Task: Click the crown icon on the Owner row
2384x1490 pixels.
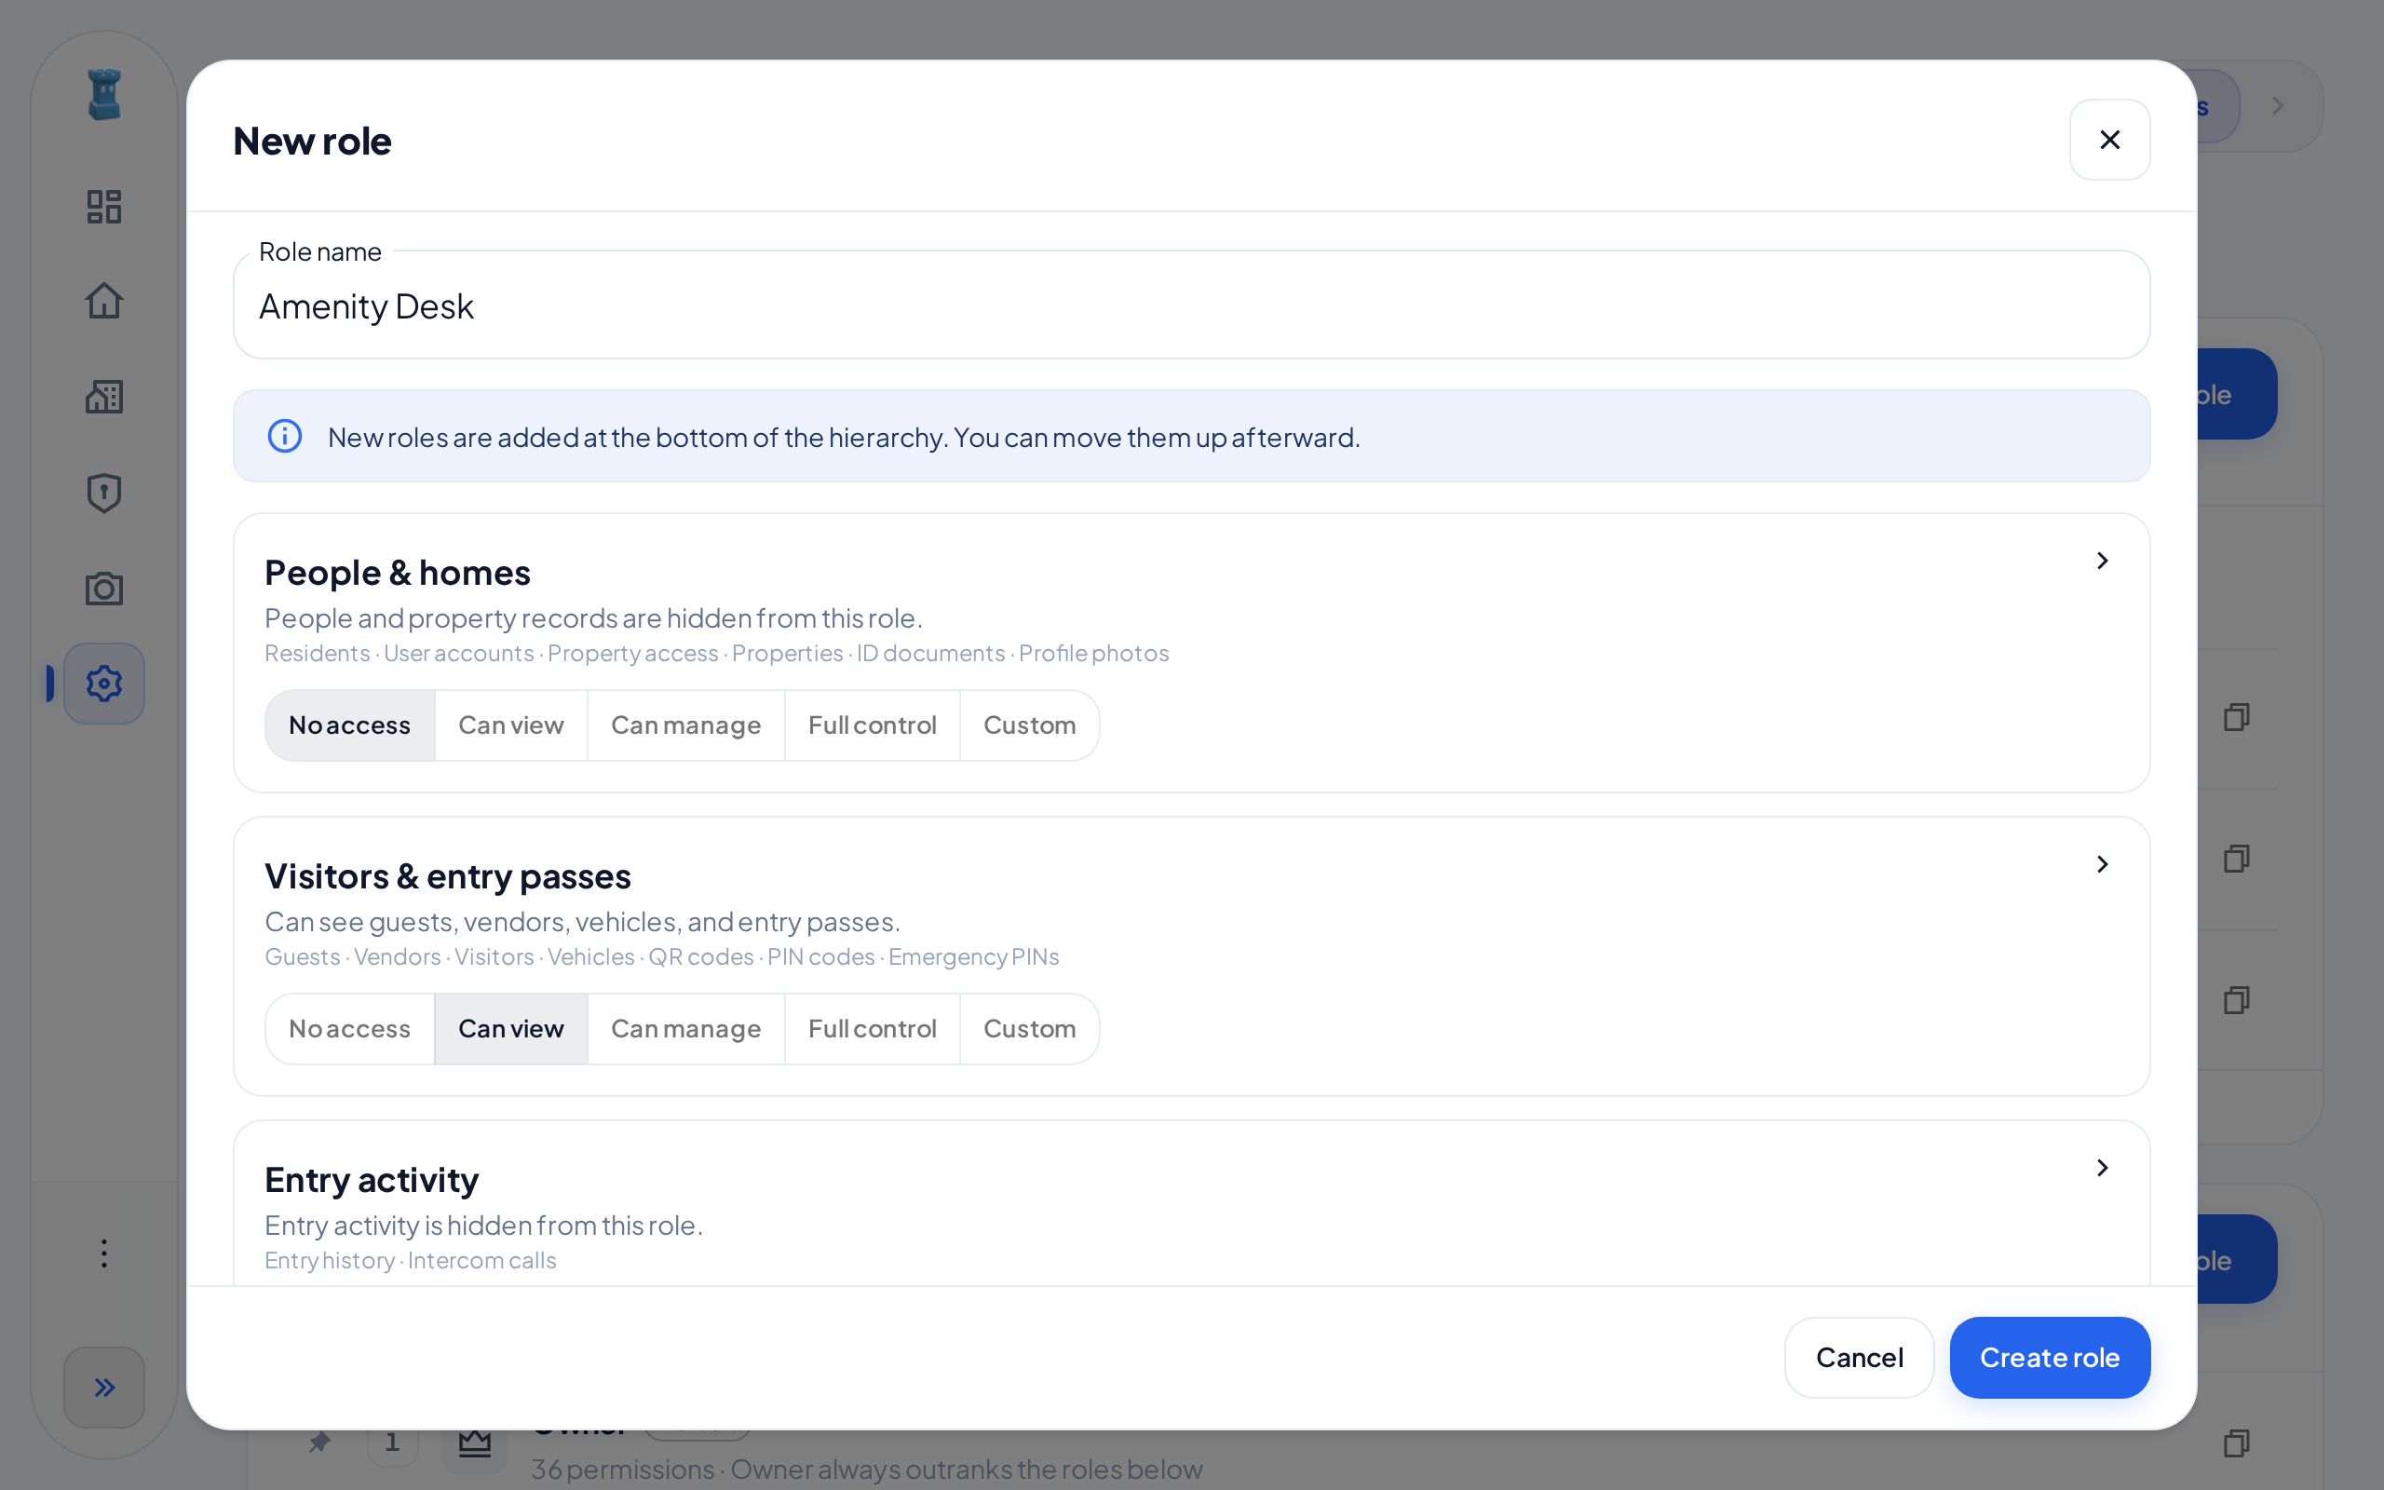Action: click(475, 1443)
